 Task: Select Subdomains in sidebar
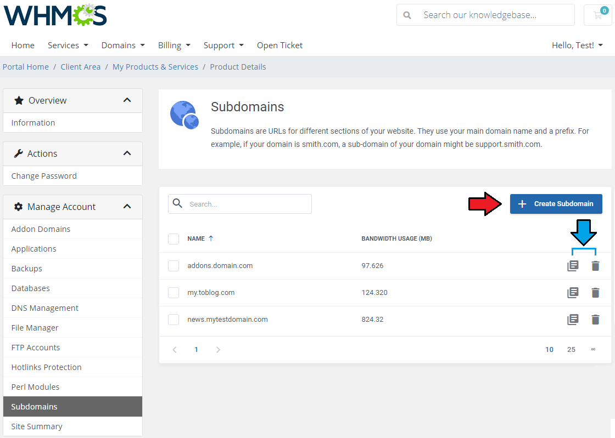click(x=72, y=407)
